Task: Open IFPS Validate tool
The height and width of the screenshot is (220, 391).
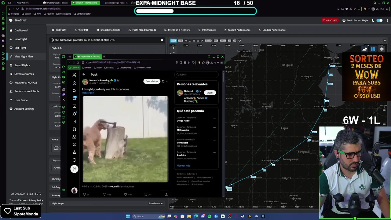Action: [207, 30]
